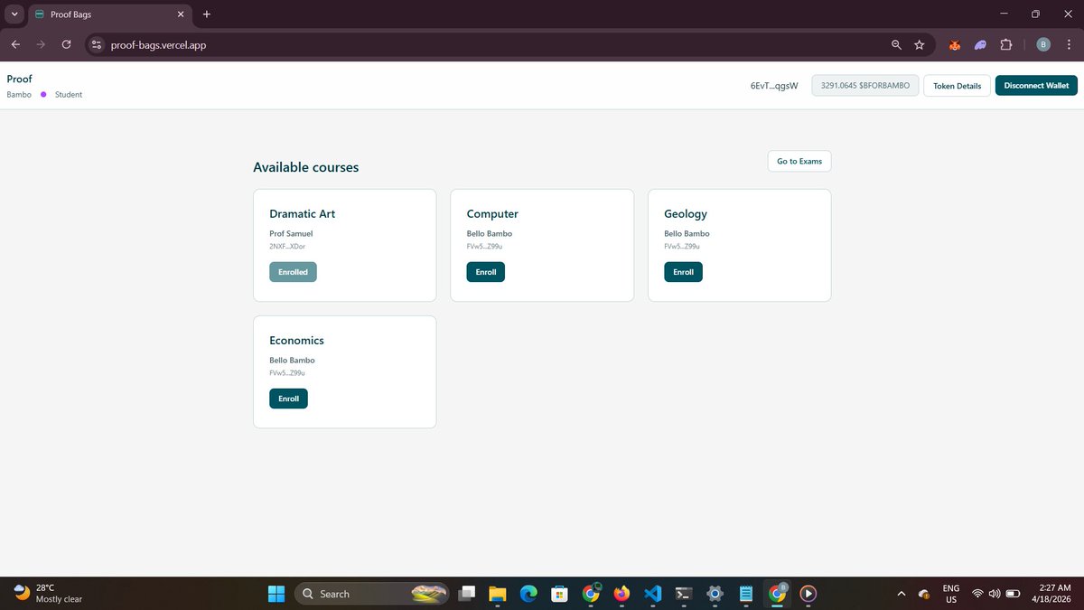This screenshot has width=1084, height=610.
Task: Click the taskbar Search box
Action: tap(374, 594)
